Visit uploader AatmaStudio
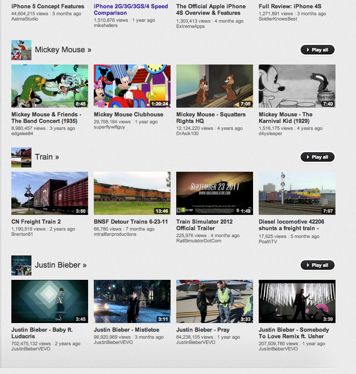 24,19
